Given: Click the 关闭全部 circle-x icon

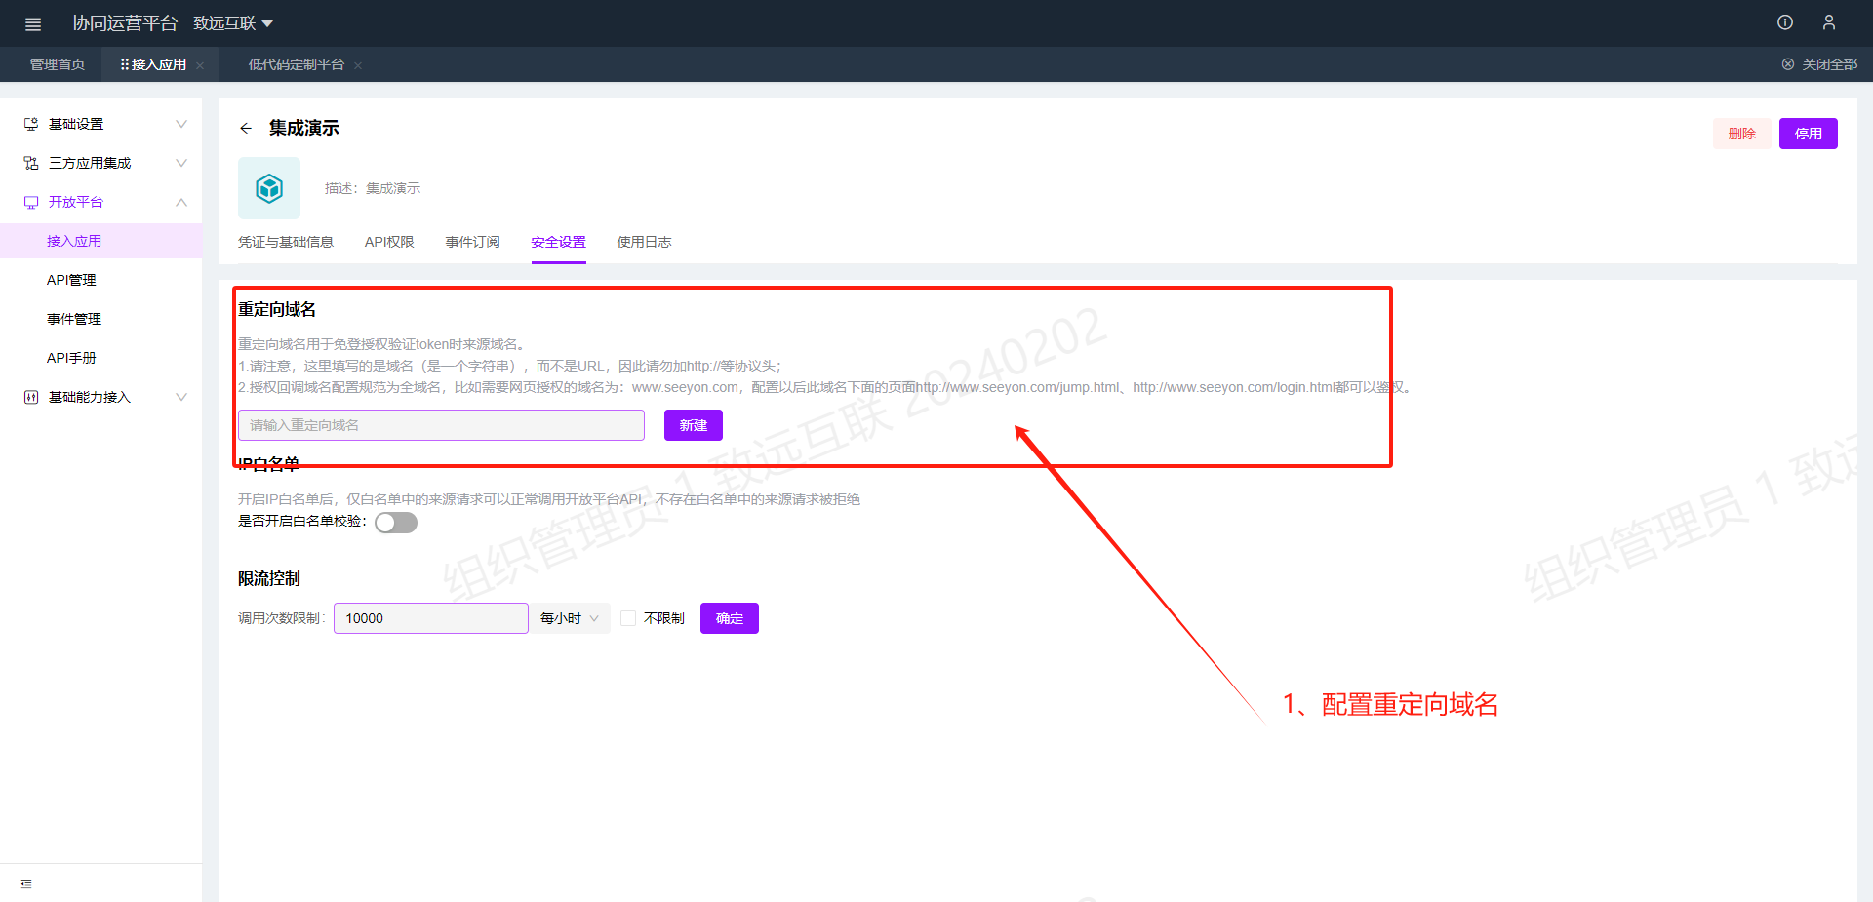Looking at the screenshot, I should (x=1788, y=64).
